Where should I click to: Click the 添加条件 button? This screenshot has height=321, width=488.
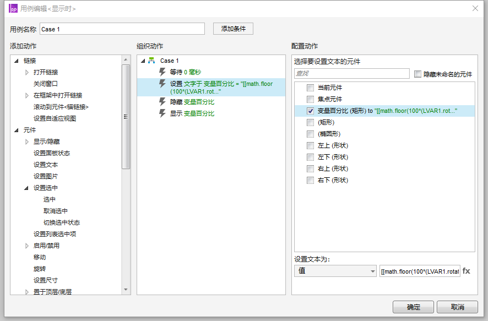(x=233, y=29)
